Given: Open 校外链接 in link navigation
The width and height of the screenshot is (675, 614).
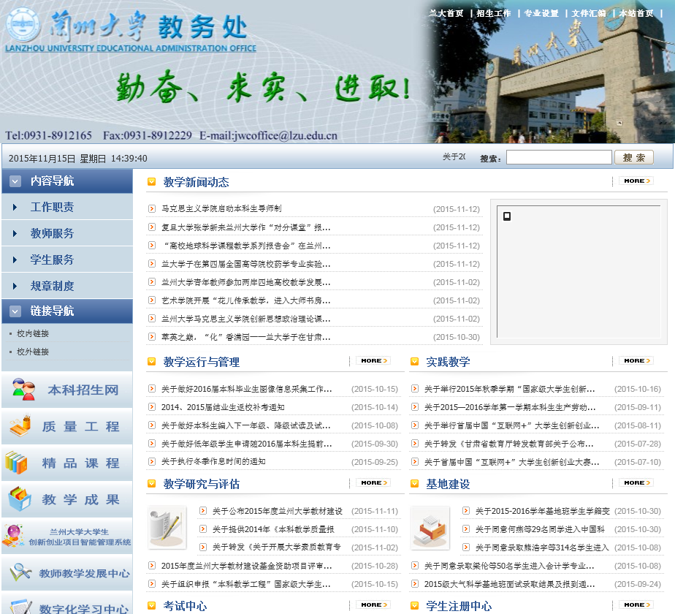Looking at the screenshot, I should 33,352.
